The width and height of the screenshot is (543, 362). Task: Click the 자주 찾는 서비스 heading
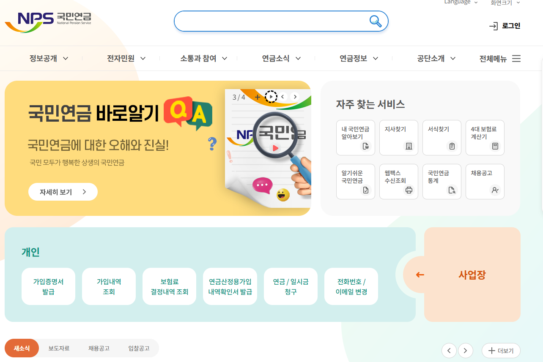[370, 104]
